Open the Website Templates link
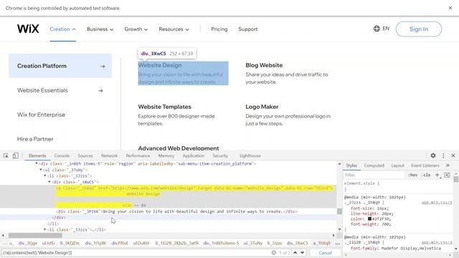 (164, 107)
